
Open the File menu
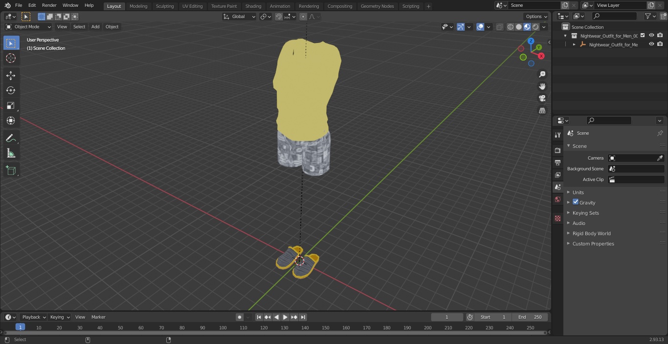(x=19, y=5)
